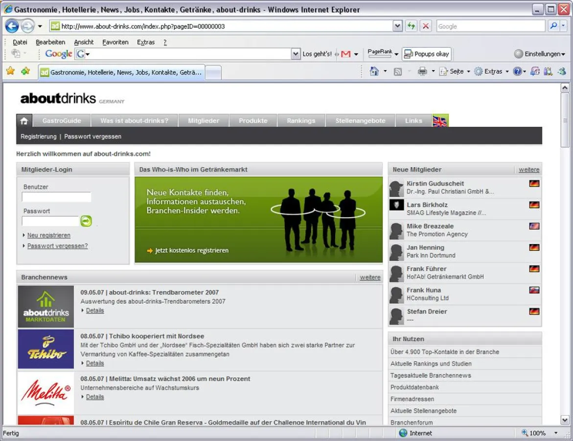This screenshot has width=573, height=441.
Task: Switch to the Rankings tab
Action: coord(301,121)
